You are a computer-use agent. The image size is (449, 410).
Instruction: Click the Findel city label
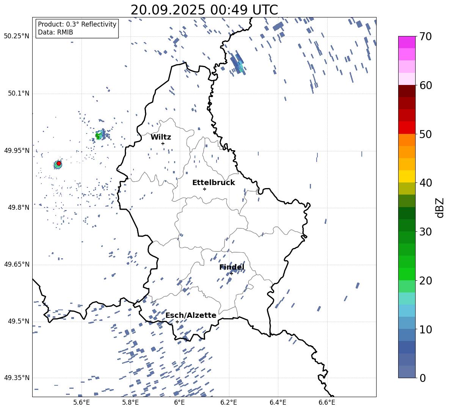[231, 267]
